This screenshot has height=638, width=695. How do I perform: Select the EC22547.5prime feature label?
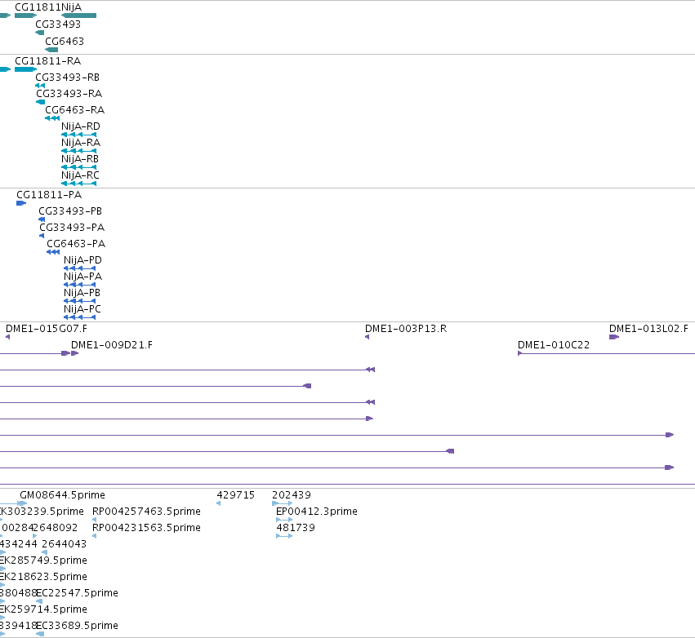[77, 593]
